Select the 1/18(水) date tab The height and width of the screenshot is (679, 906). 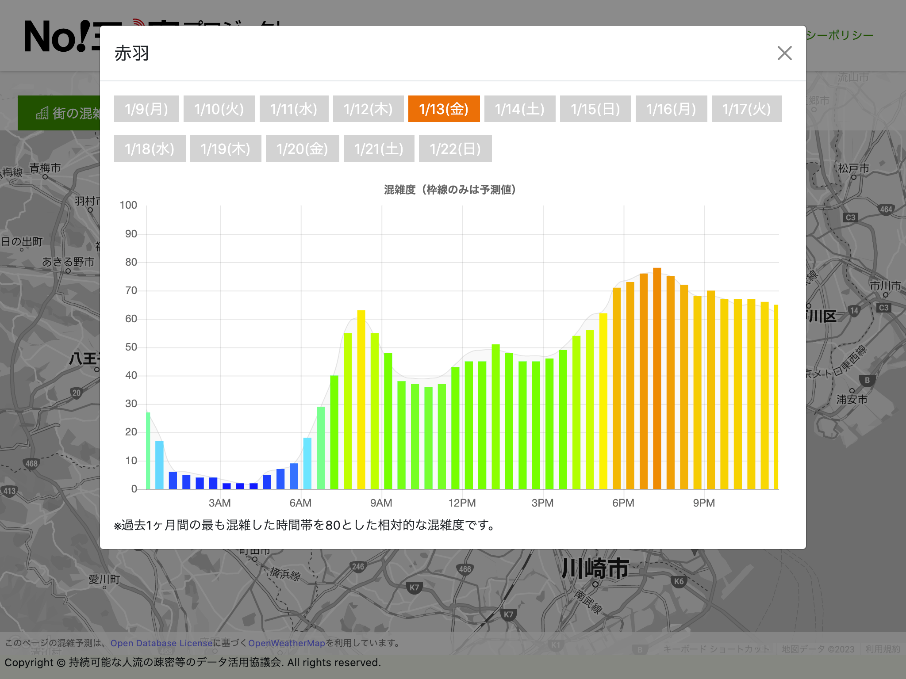point(150,149)
